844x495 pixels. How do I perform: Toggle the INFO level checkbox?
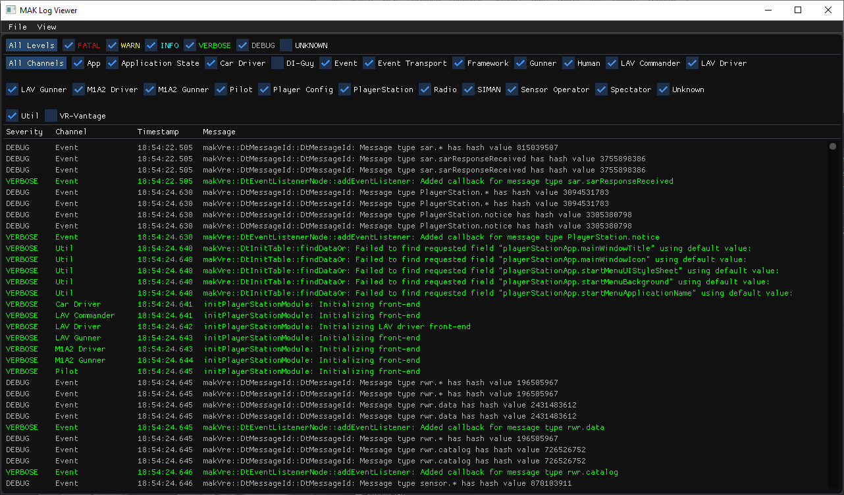[151, 45]
